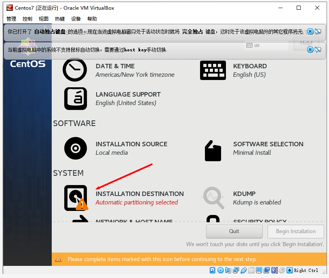Open the Installation Destination disk icon
The height and width of the screenshot is (278, 329).
point(76,198)
